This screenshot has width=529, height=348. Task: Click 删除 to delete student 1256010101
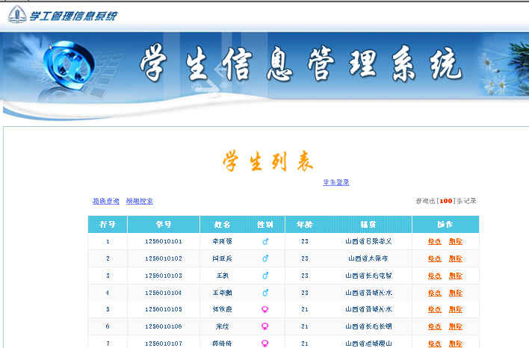pyautogui.click(x=456, y=241)
